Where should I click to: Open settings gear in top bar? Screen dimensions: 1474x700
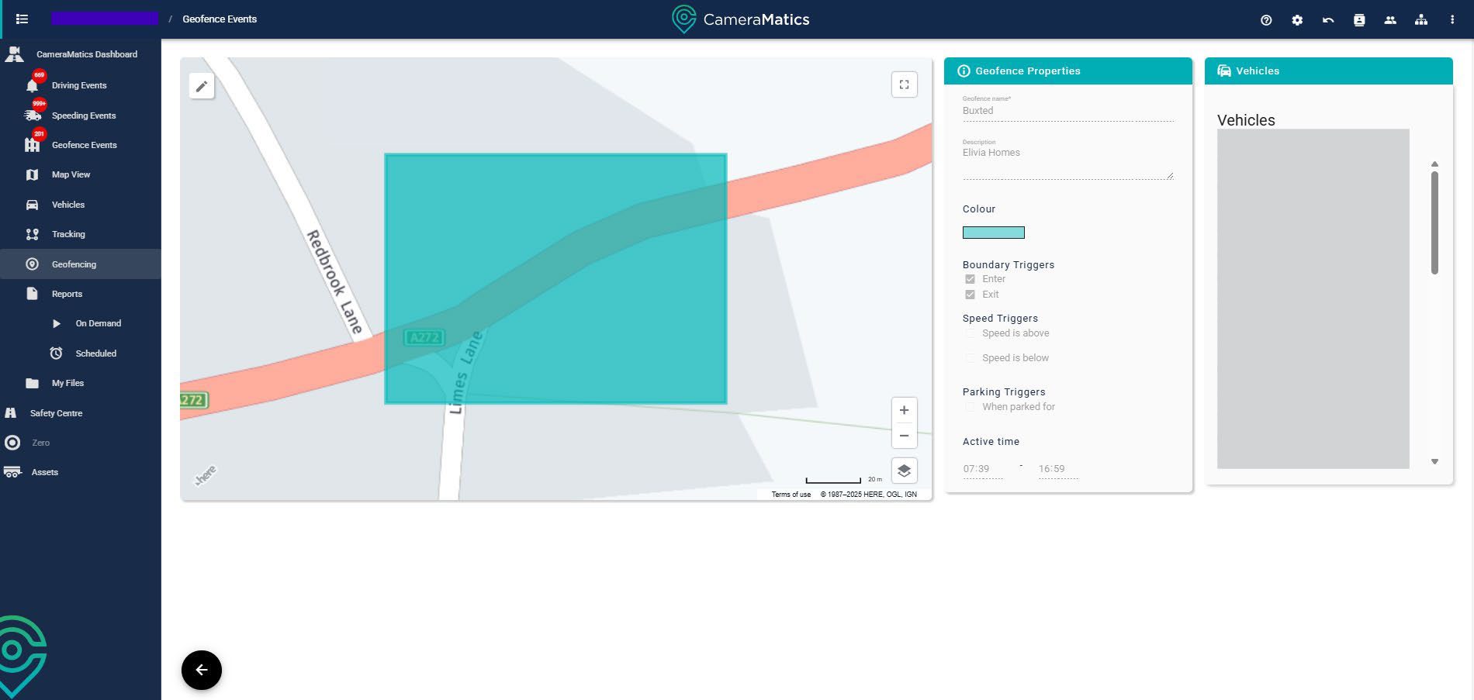point(1297,20)
